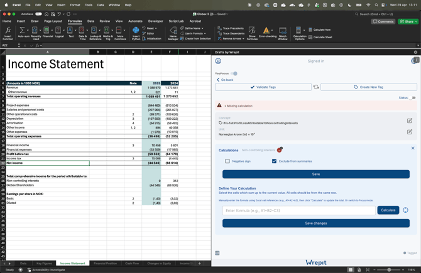Click Go back link

coord(225,80)
